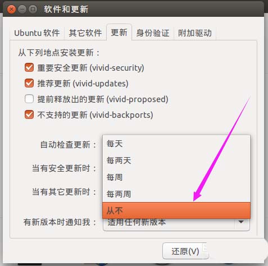The image size is (268, 266).
Task: Pick 每周 in the dropdown list
Action: click(x=176, y=177)
